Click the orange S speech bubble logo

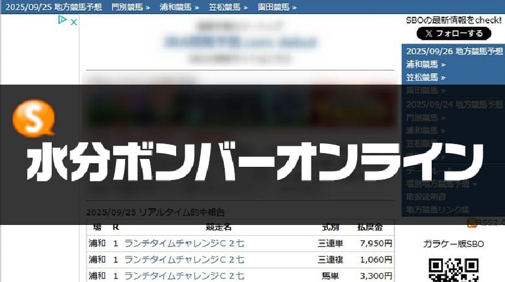point(34,119)
